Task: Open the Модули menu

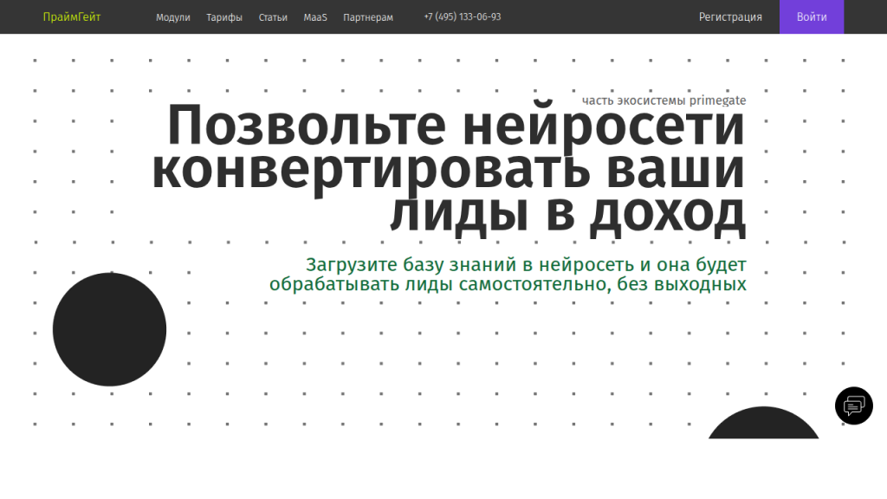Action: pyautogui.click(x=173, y=17)
